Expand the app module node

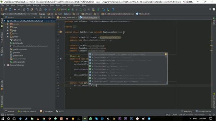(x=8, y=30)
